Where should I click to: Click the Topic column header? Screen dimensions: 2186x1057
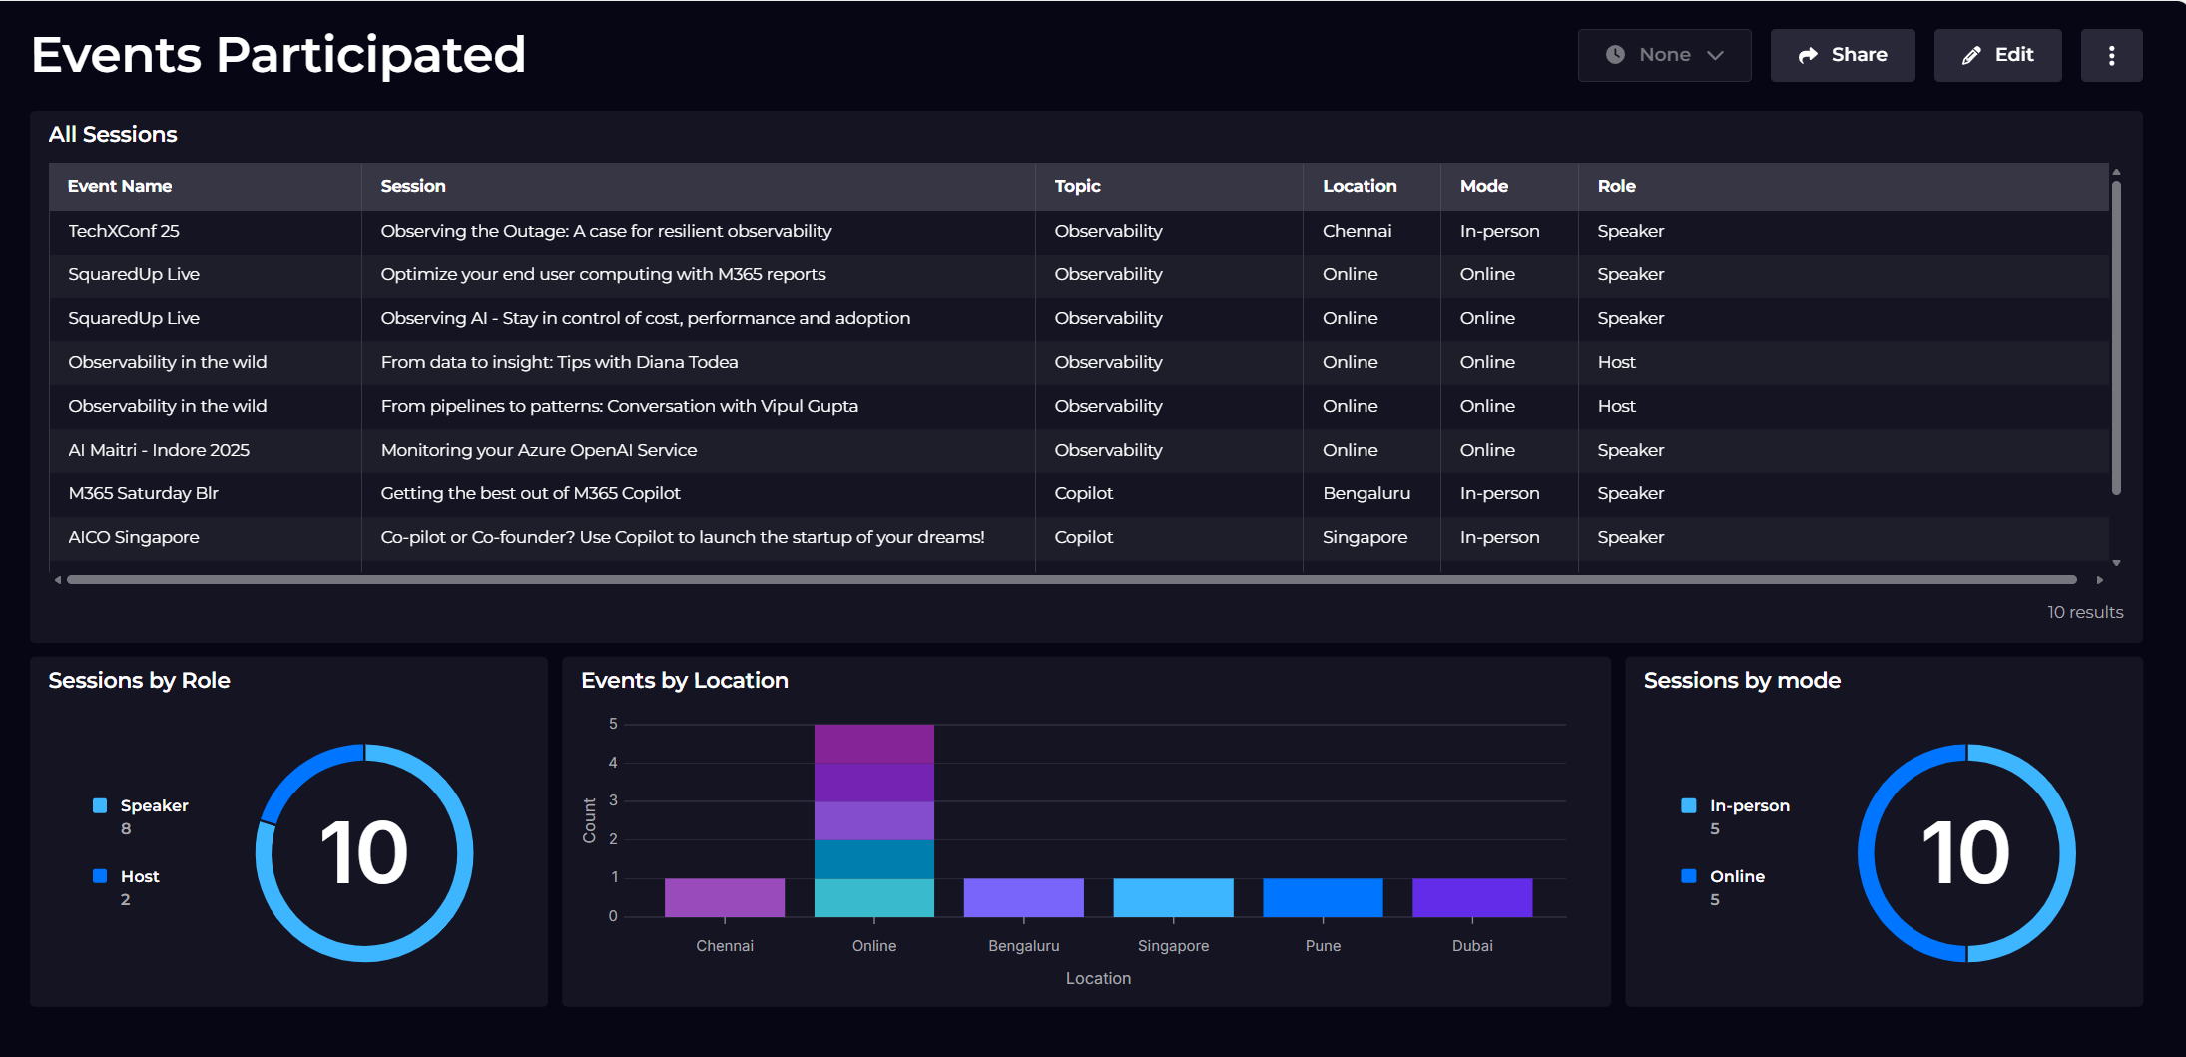(x=1077, y=186)
